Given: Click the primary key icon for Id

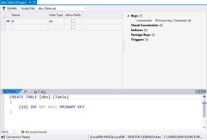Looking at the screenshot, I should tap(8, 21).
